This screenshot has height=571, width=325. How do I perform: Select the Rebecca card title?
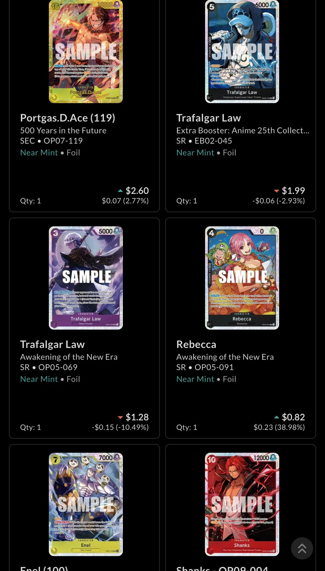click(x=196, y=344)
